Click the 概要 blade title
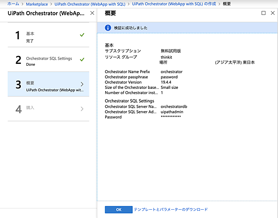 click(x=110, y=13)
